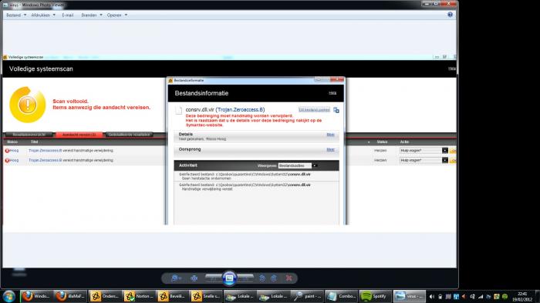Click the Trojan.Zeroaccess.B link in Bestandsinformatie
The width and height of the screenshot is (540, 303).
[x=240, y=110]
